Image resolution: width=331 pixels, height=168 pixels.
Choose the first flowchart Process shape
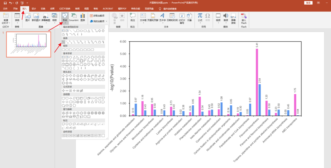63,98
